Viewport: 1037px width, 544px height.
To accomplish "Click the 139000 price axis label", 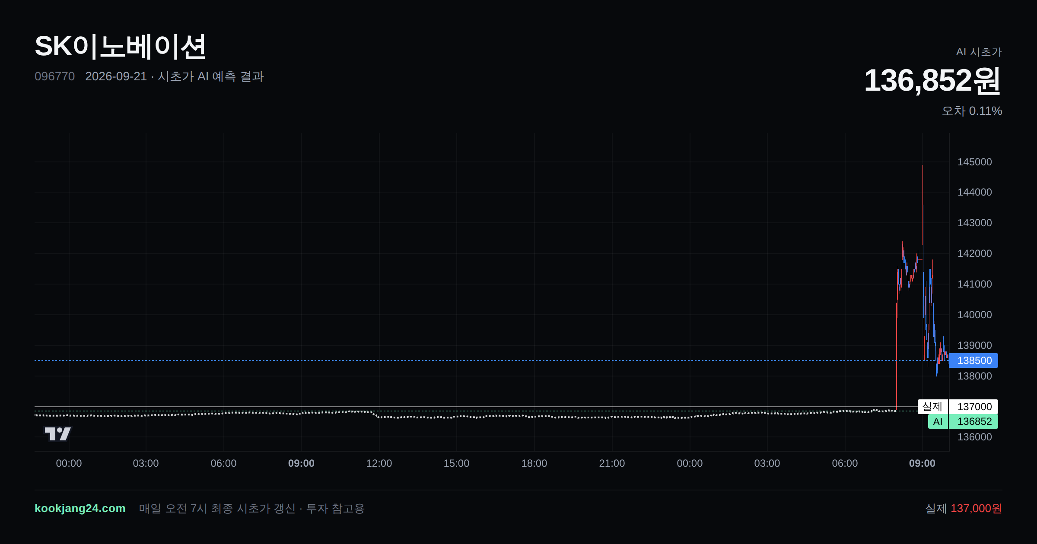I will [x=974, y=345].
